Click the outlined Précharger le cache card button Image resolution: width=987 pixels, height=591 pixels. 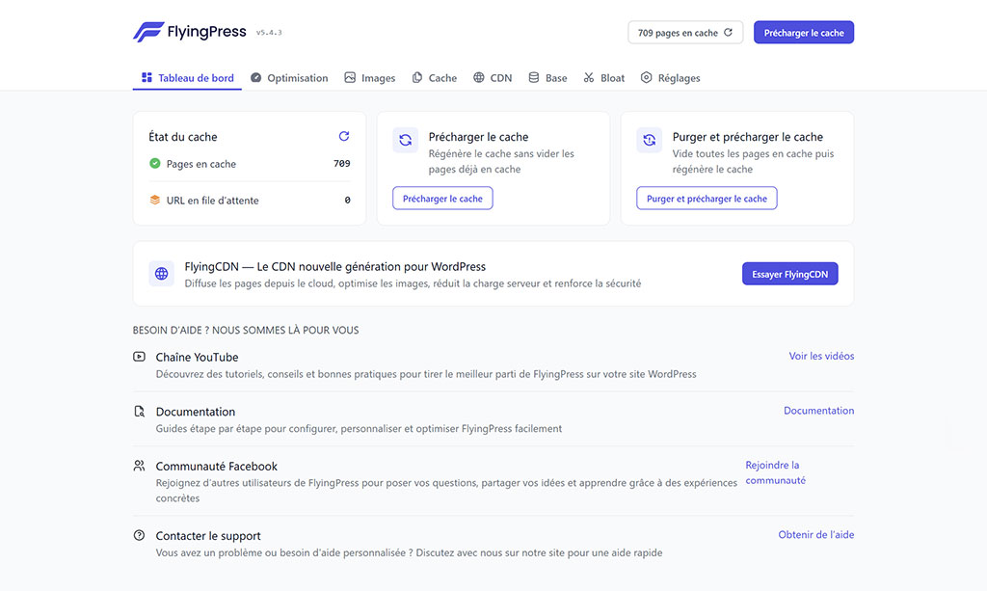442,199
